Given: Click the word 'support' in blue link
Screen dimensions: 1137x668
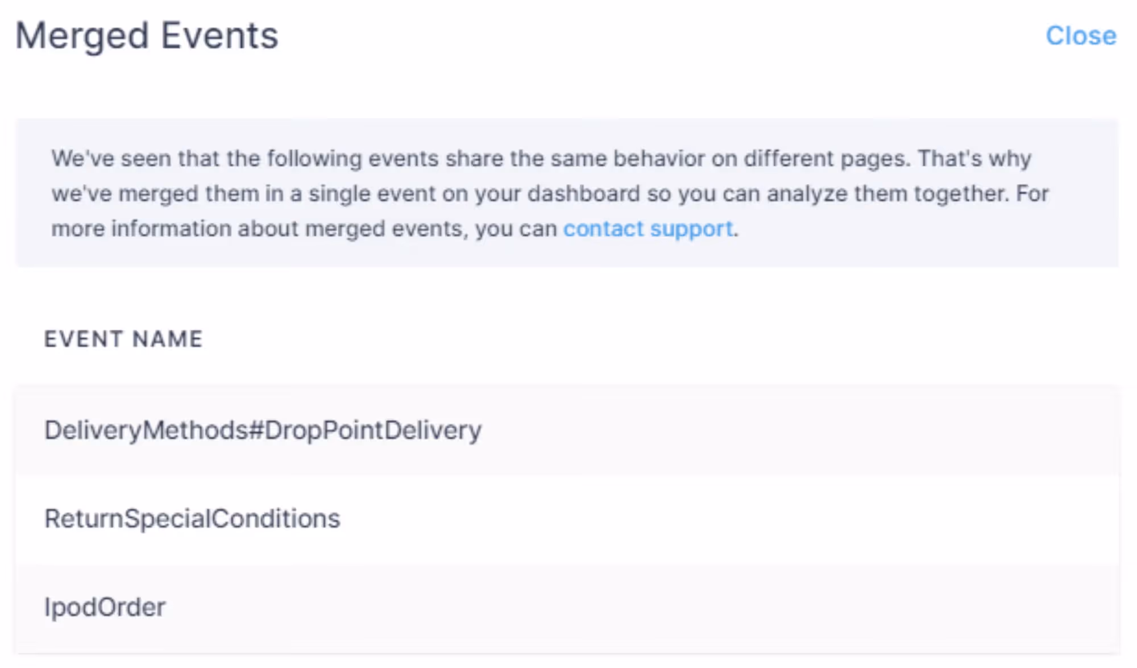Looking at the screenshot, I should 691,229.
